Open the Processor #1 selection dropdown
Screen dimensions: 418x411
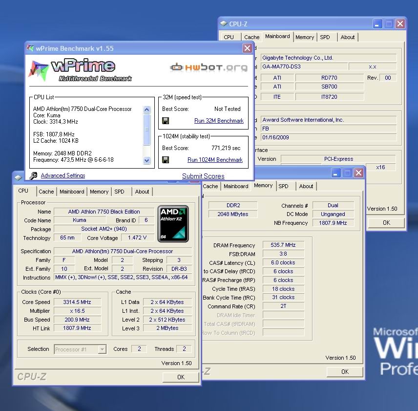[x=102, y=349]
